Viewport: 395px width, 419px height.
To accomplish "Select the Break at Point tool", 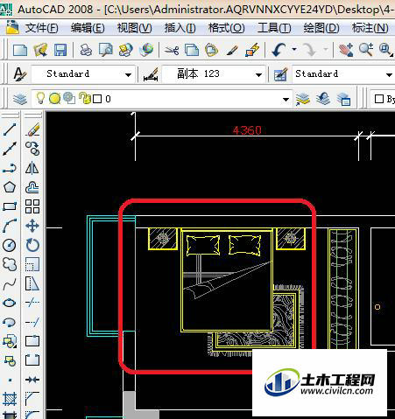I will pyautogui.click(x=32, y=341).
